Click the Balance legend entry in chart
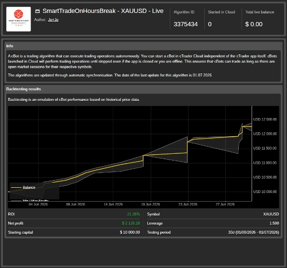Viewport: 287px width, 268px height. 23,187
